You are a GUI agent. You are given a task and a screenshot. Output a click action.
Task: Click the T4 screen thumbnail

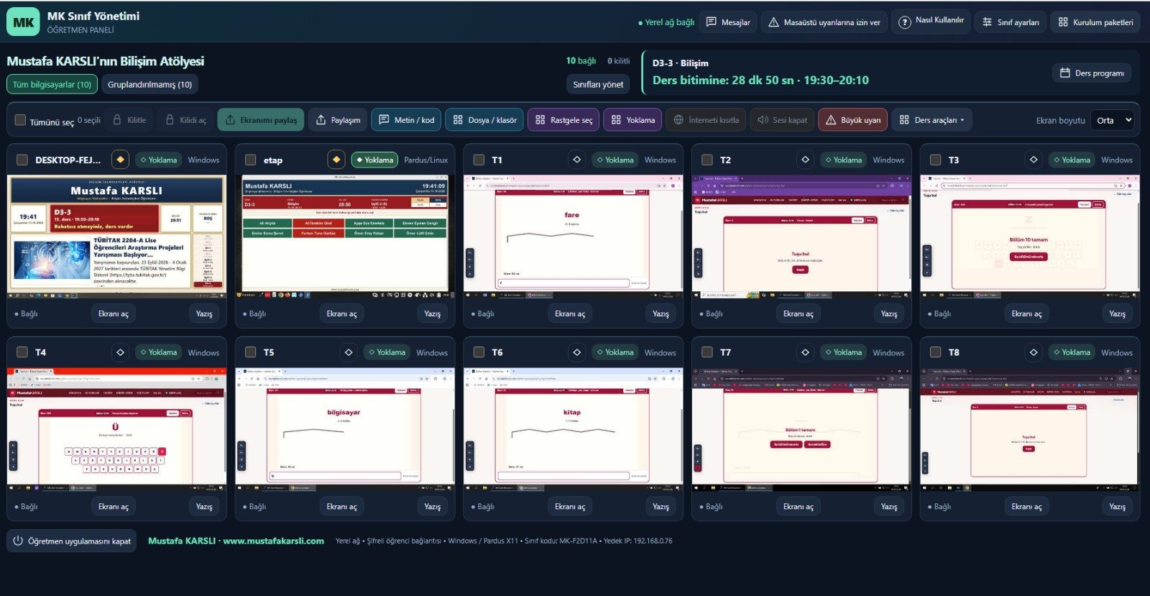[116, 429]
